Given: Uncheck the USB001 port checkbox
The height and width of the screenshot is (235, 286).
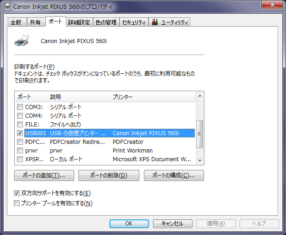Looking at the screenshot, I should point(20,133).
